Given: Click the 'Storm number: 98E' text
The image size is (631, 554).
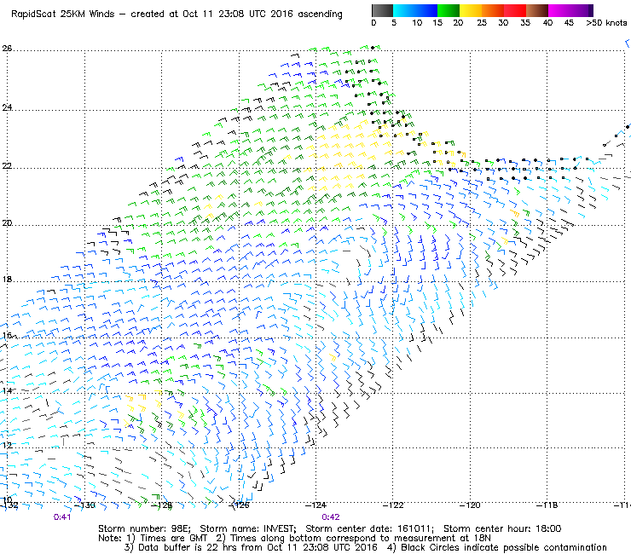Looking at the screenshot, I should pyautogui.click(x=144, y=528).
